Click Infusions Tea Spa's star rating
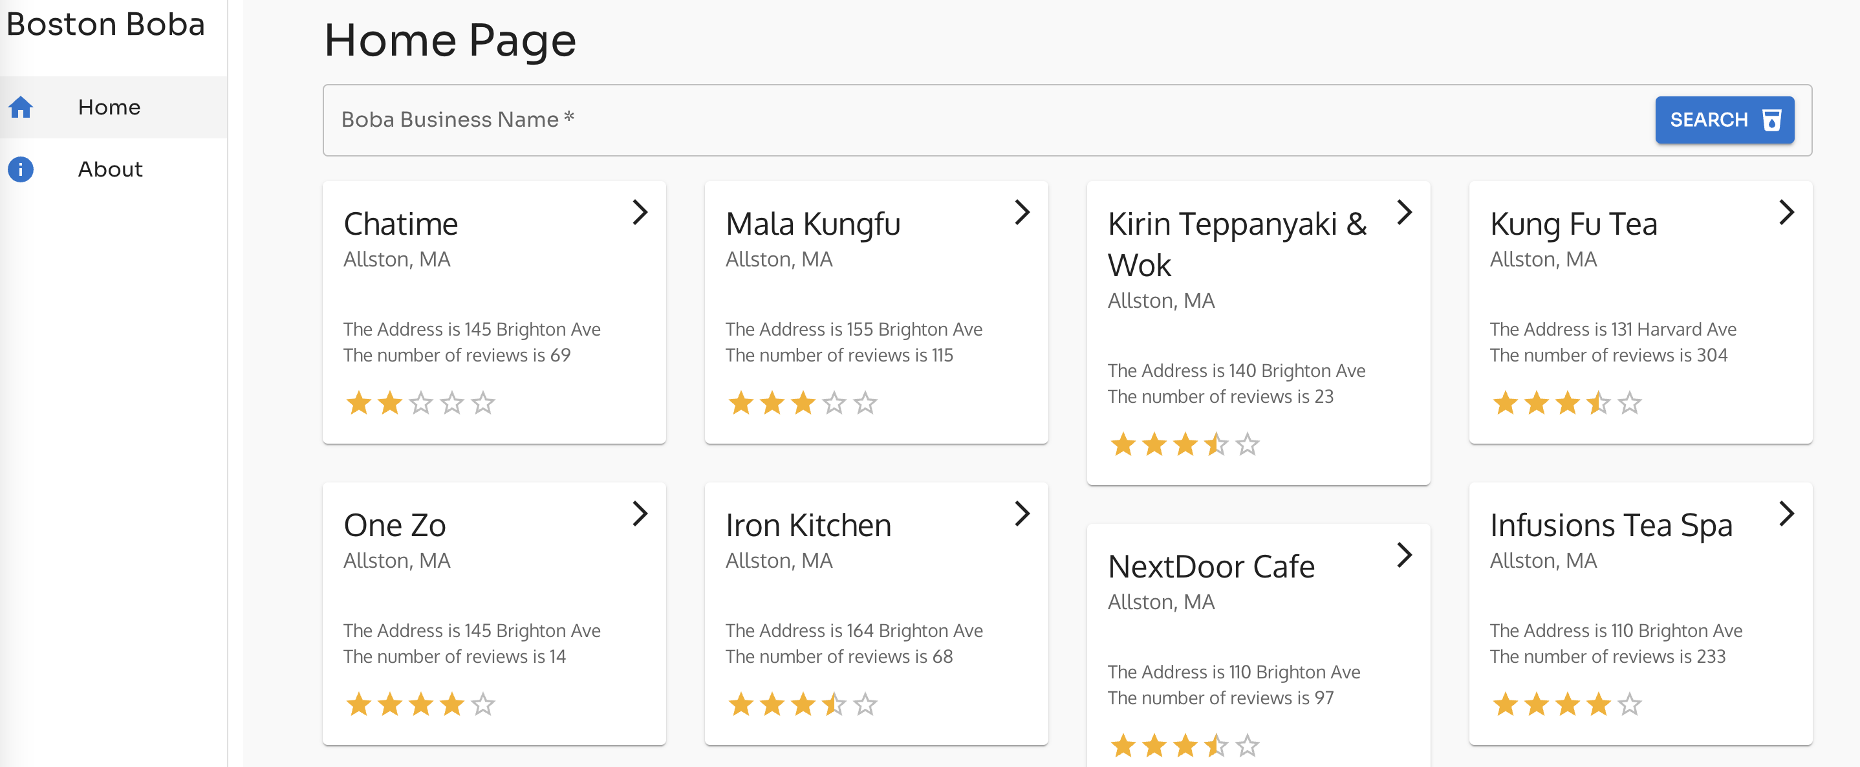 pyautogui.click(x=1567, y=704)
